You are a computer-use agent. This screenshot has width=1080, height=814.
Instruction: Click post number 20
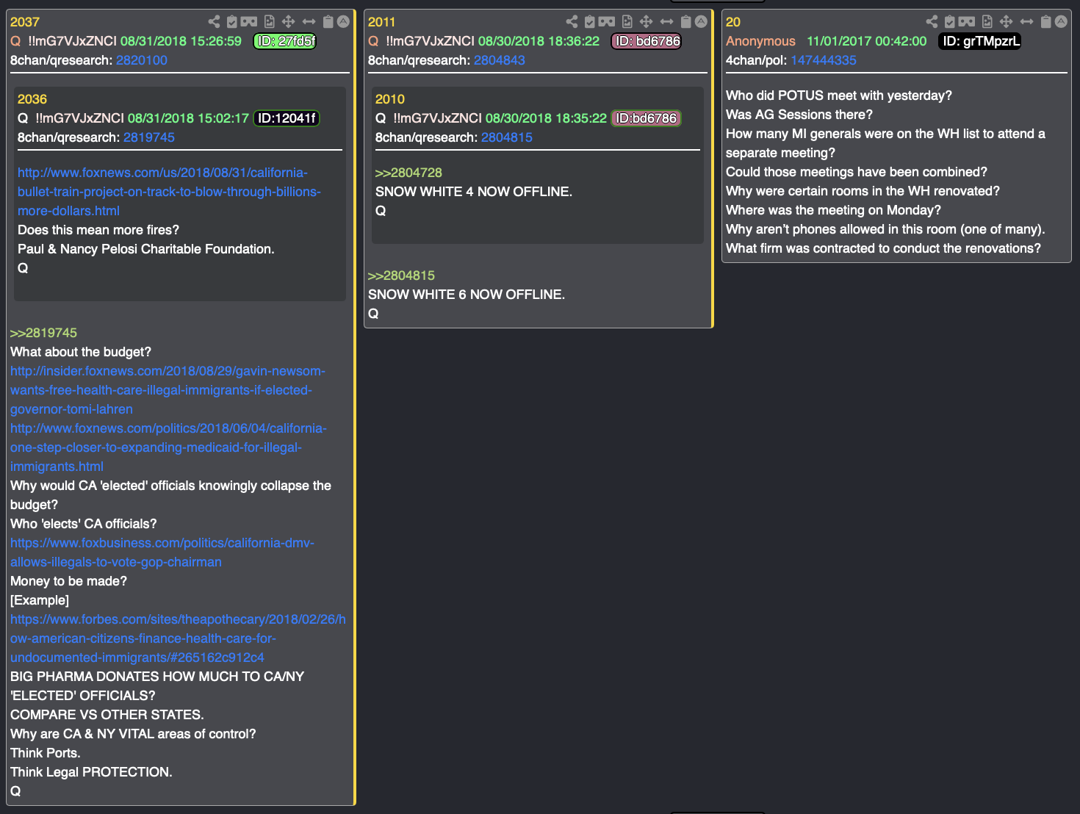tap(733, 22)
